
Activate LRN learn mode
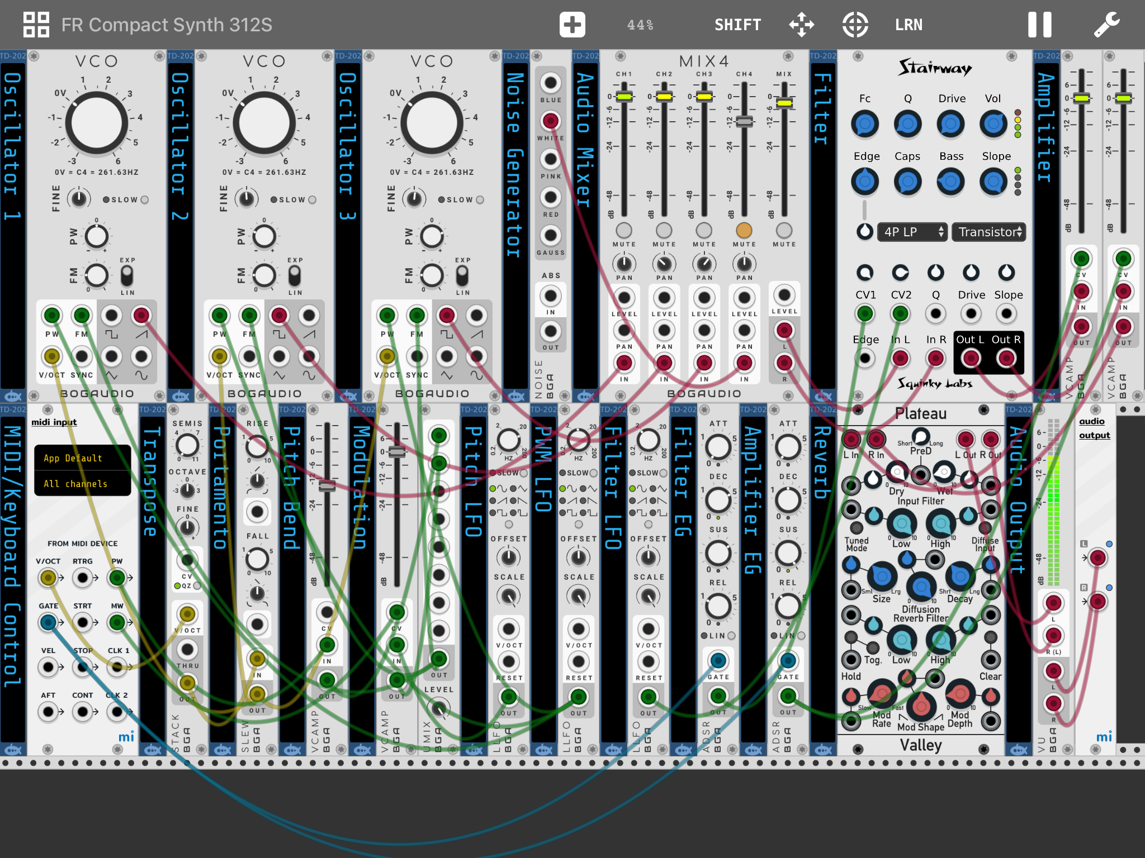click(x=909, y=25)
